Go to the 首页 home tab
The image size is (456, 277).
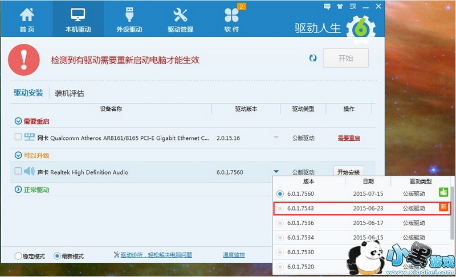[x=27, y=19]
